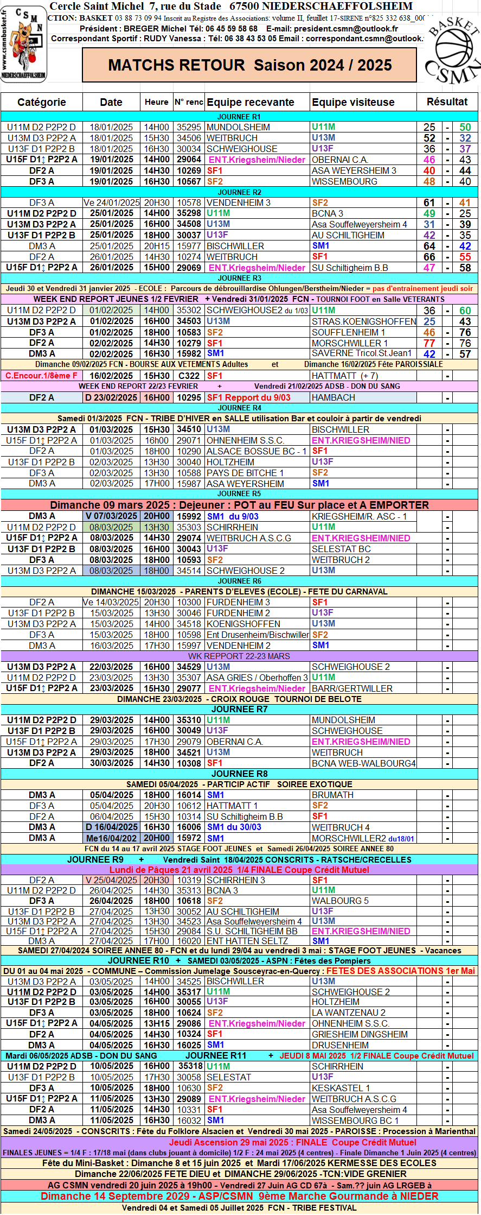
Task: Select the SAVERNE Tricol.St.Jean1 visitor cell
Action: [364, 353]
